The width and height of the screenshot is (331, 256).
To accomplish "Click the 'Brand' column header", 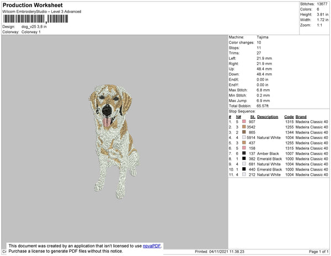I will [x=301, y=117].
